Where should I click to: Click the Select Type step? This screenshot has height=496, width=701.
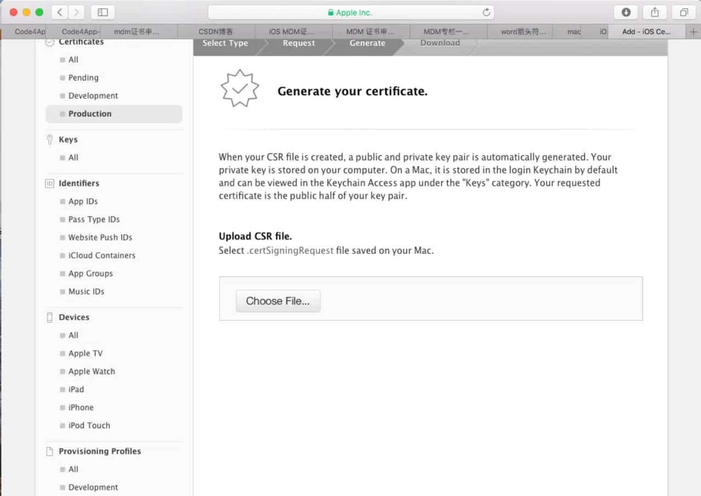tap(225, 43)
